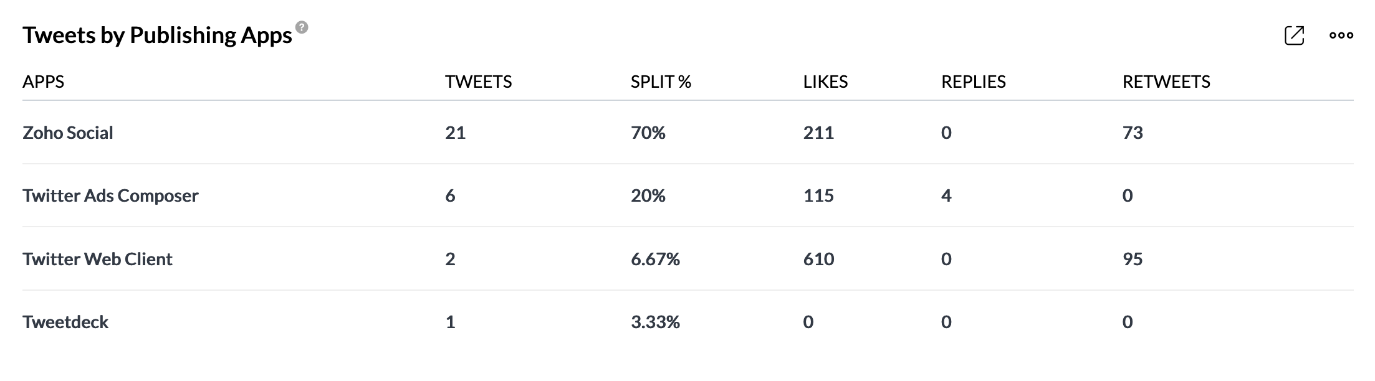Click the 95 retweets value

pyautogui.click(x=1133, y=259)
